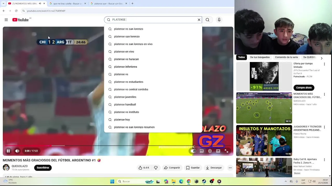
Task: Subscribe with the Suscribirse button
Action: coord(43,168)
